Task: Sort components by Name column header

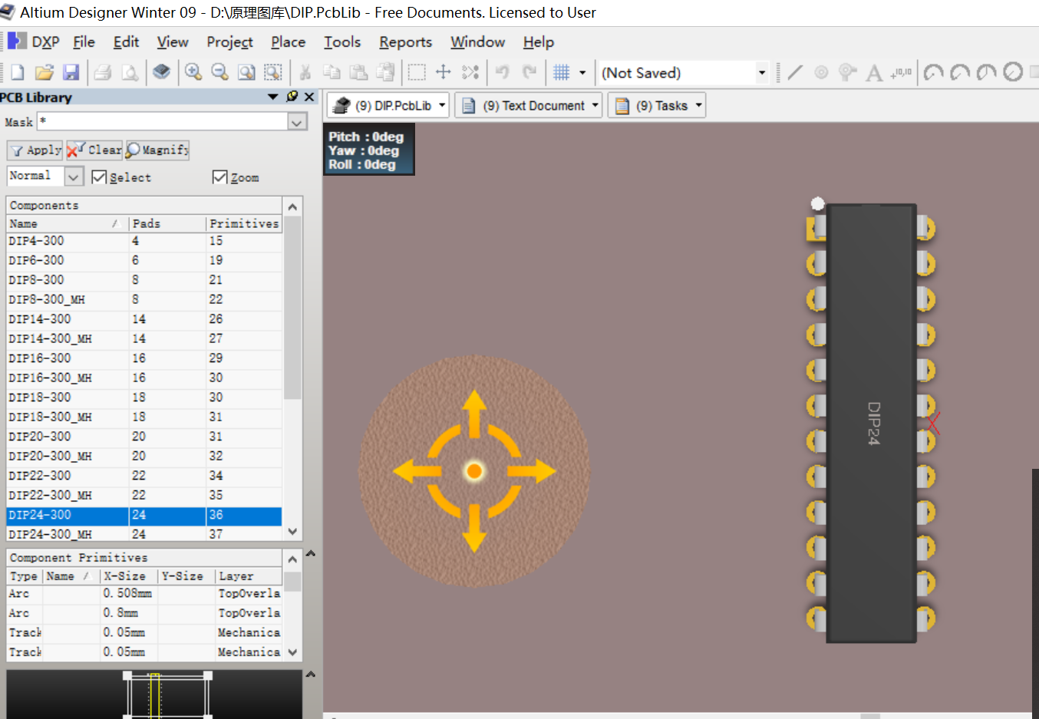Action: click(x=68, y=223)
